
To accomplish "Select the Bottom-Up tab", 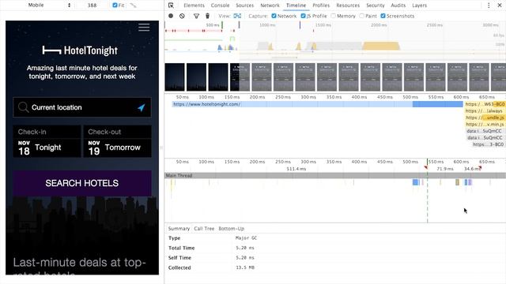I will point(232,229).
